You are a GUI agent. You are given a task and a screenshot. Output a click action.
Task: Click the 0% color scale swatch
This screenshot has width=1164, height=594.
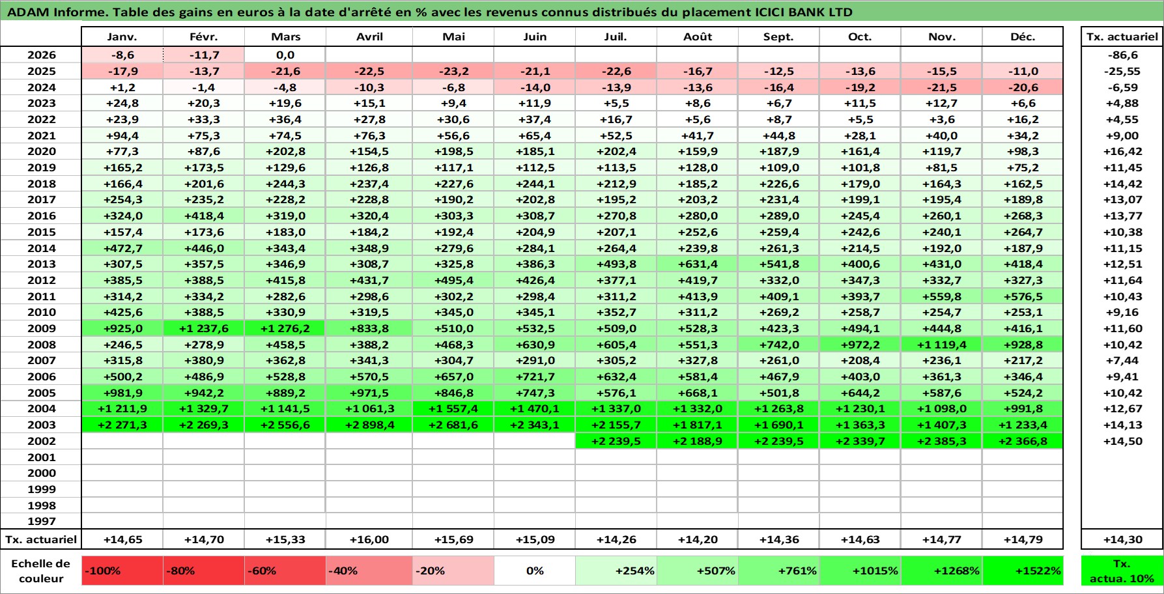pyautogui.click(x=535, y=571)
